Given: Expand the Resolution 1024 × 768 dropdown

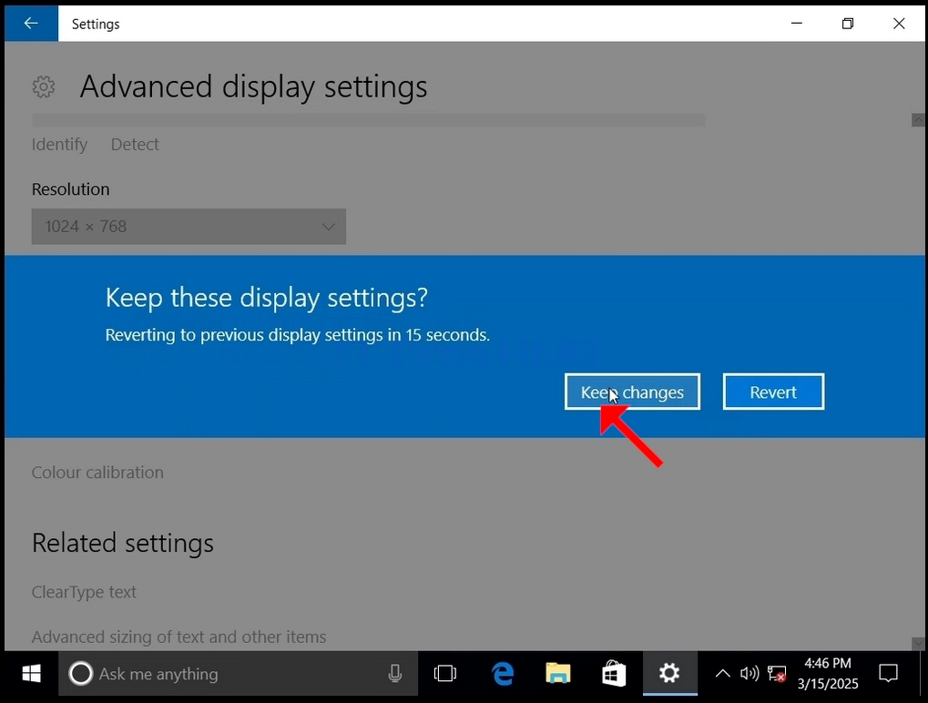Looking at the screenshot, I should point(189,227).
